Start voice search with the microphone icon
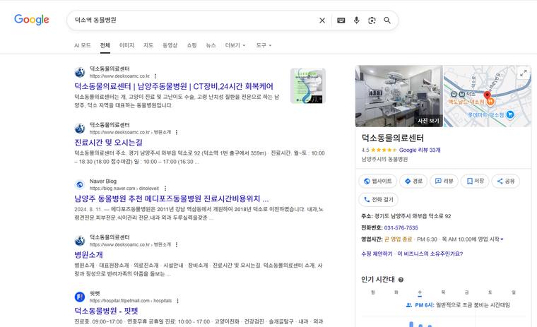537x327 pixels. 357,20
